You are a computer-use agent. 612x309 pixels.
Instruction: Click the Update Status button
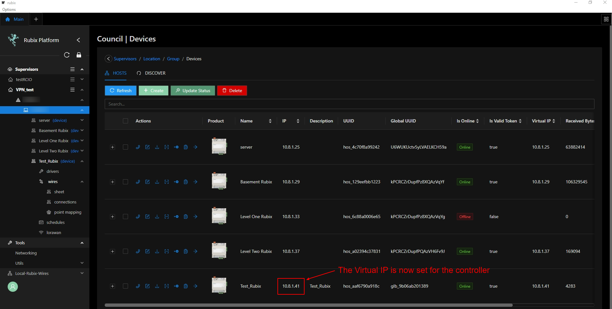[193, 91]
